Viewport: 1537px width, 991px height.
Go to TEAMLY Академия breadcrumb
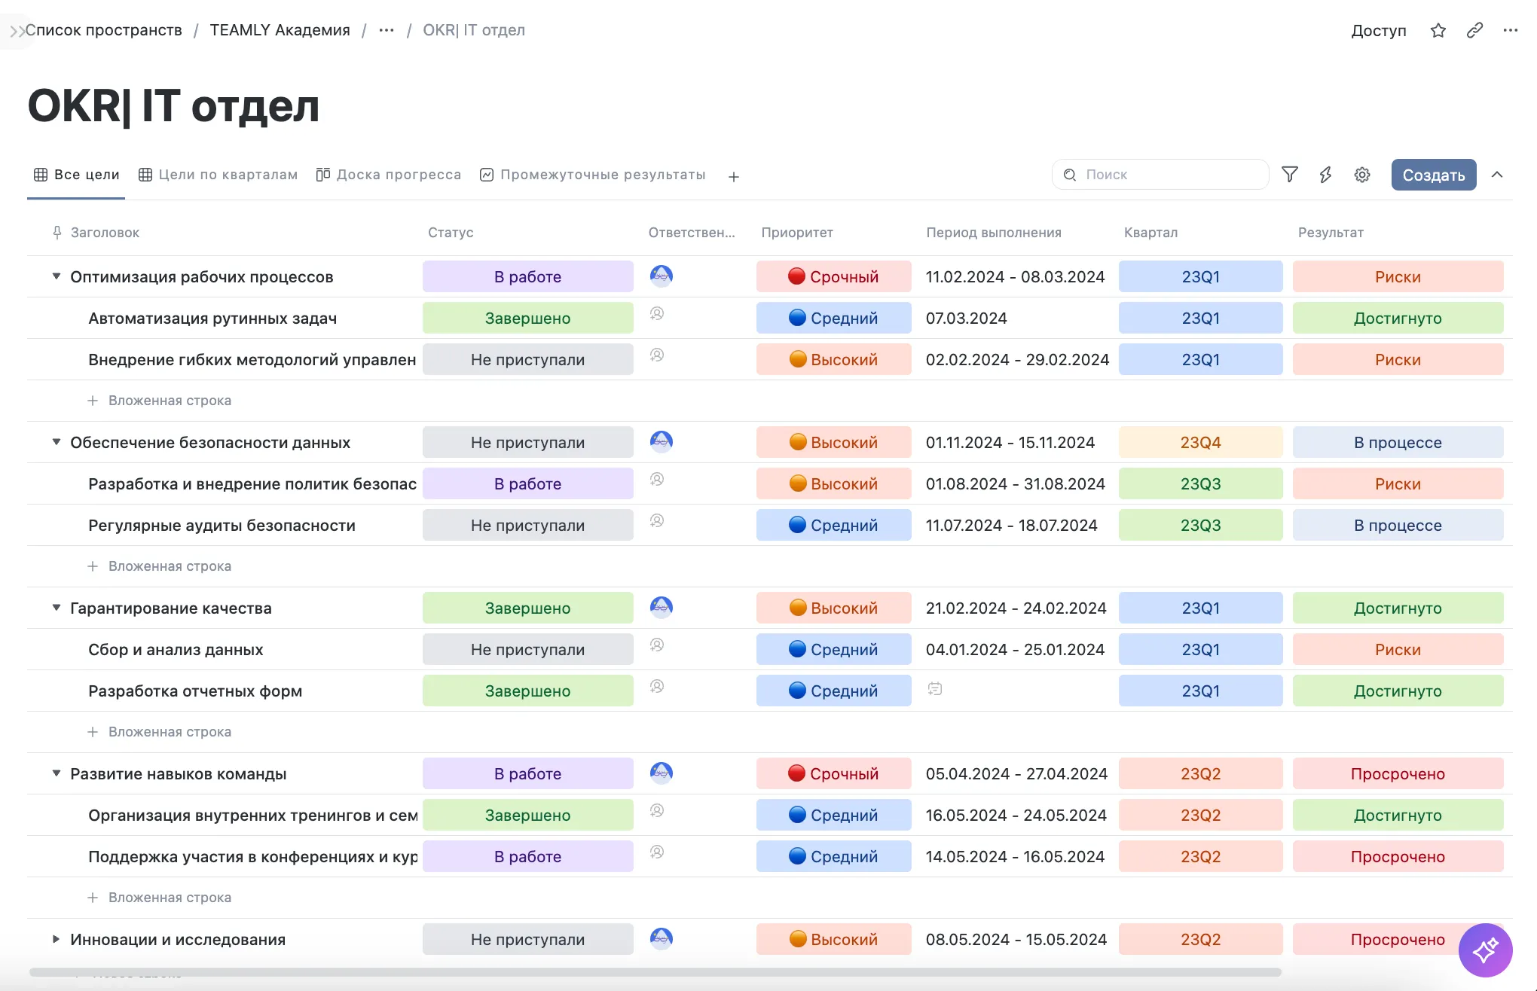click(280, 30)
